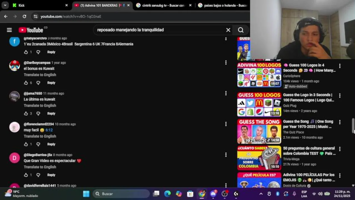Open menu for 'Guess 100 Logos in 4 Seconds' video
The width and height of the screenshot is (355, 200).
coord(340,66)
